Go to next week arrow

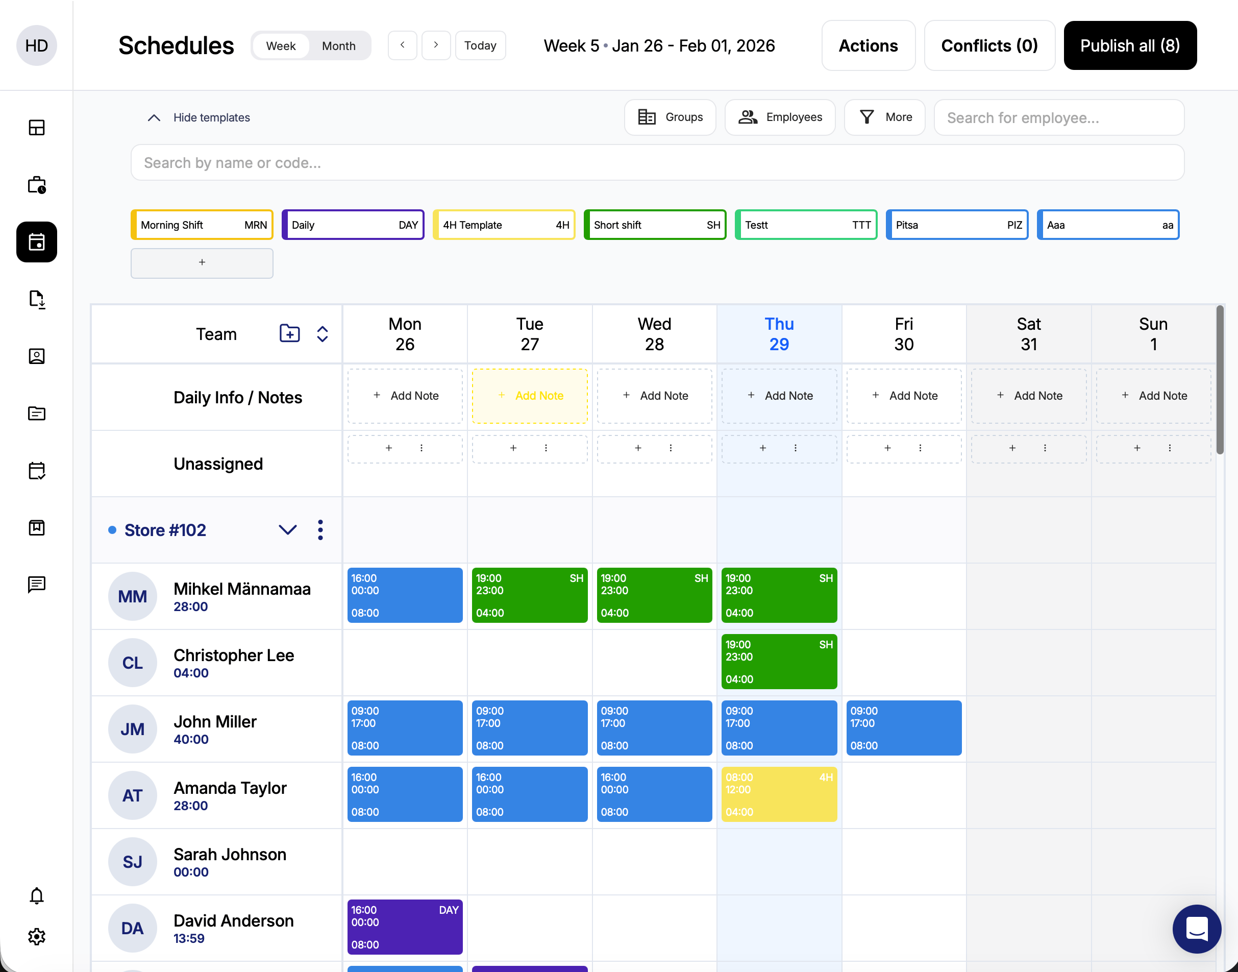pos(436,45)
